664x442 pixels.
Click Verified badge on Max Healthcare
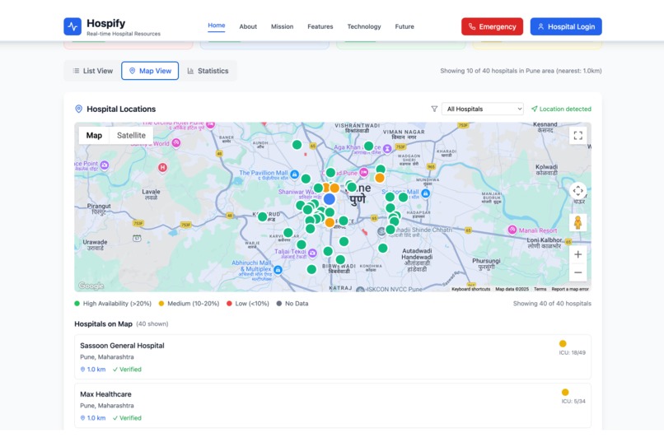tap(127, 418)
